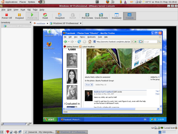
Task: Click Firefox forward arrow button
Action: pyautogui.click(x=72, y=42)
